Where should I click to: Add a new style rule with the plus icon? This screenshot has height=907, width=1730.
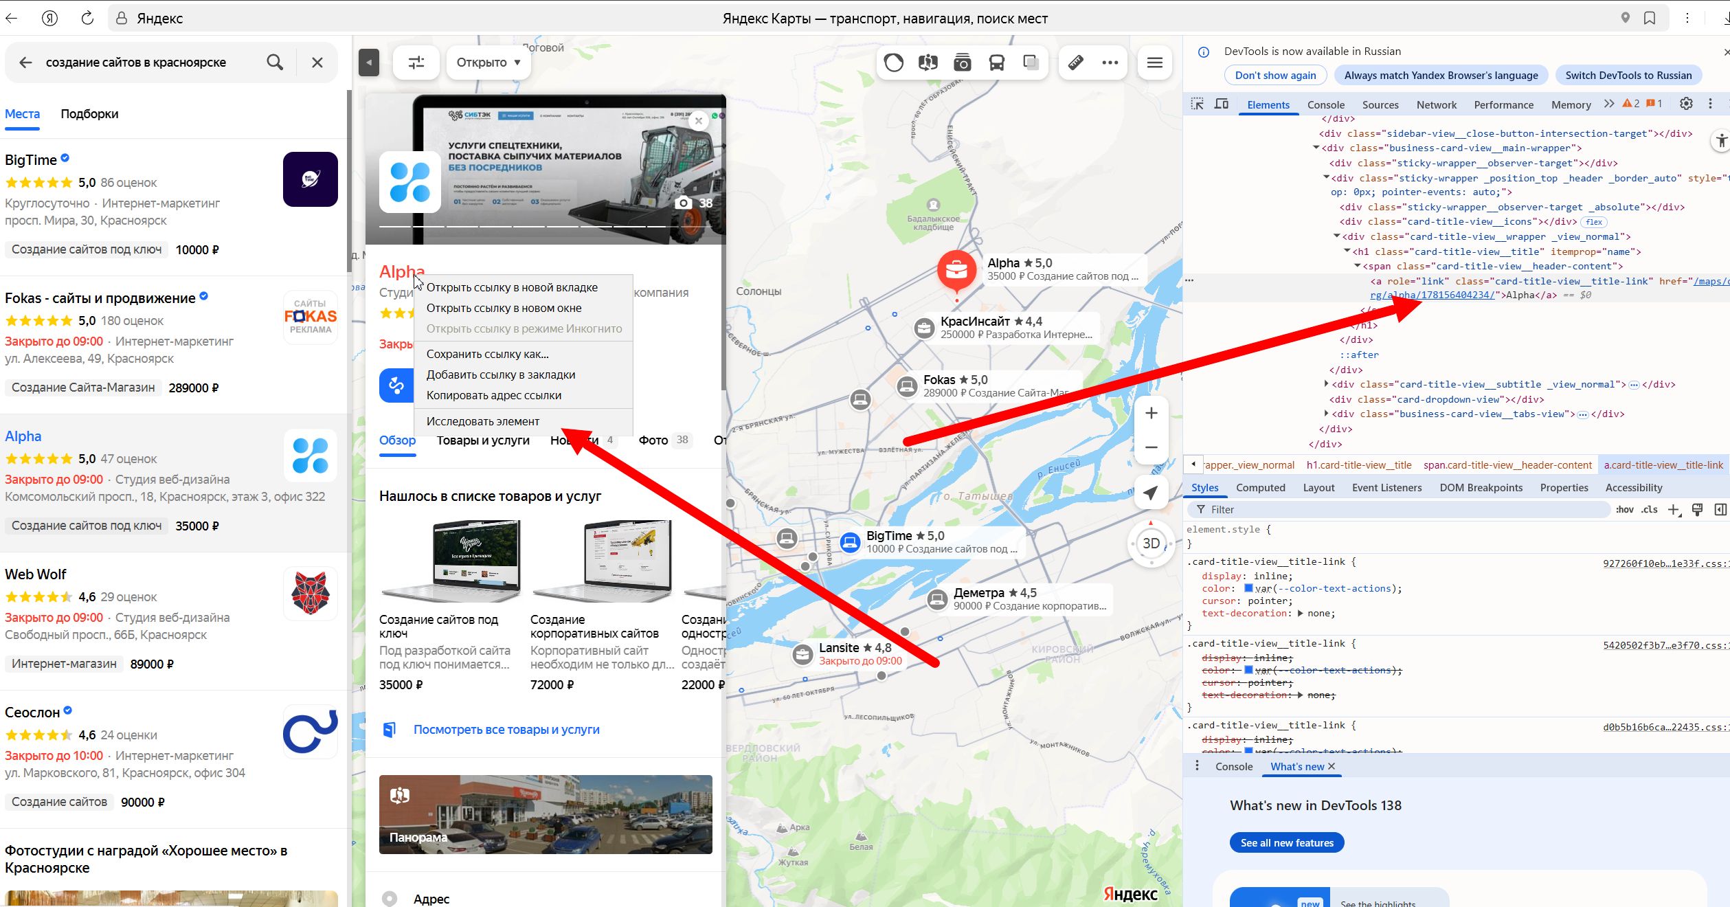click(x=1674, y=510)
